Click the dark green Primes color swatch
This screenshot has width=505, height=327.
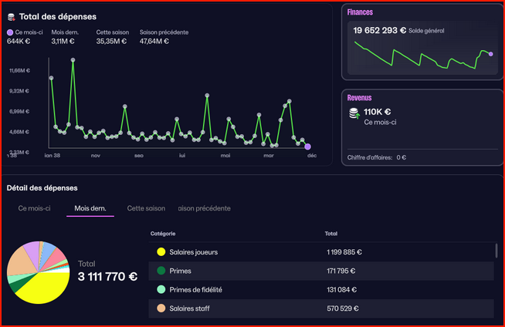(x=161, y=271)
